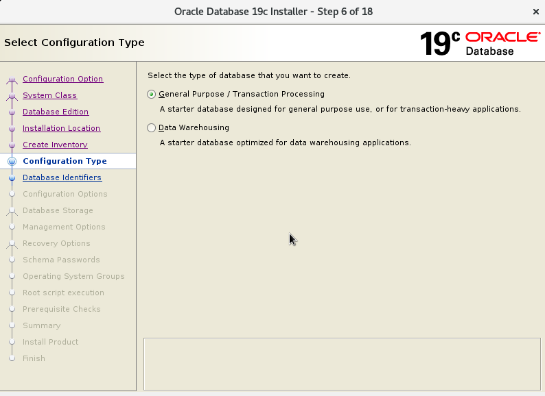Click the System Class step marker icon
545x396 pixels.
click(12, 97)
